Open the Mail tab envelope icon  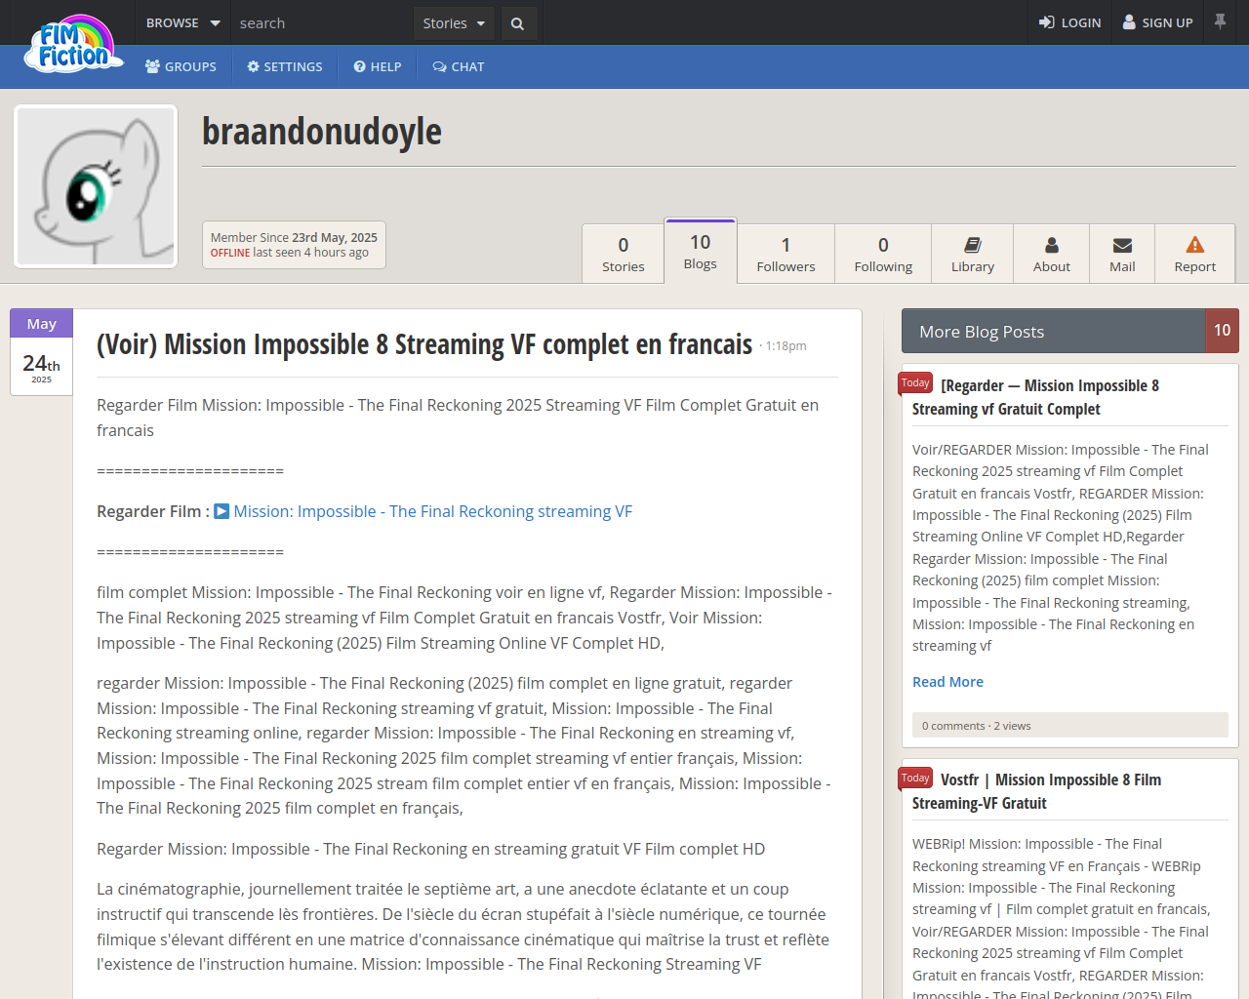[1122, 245]
